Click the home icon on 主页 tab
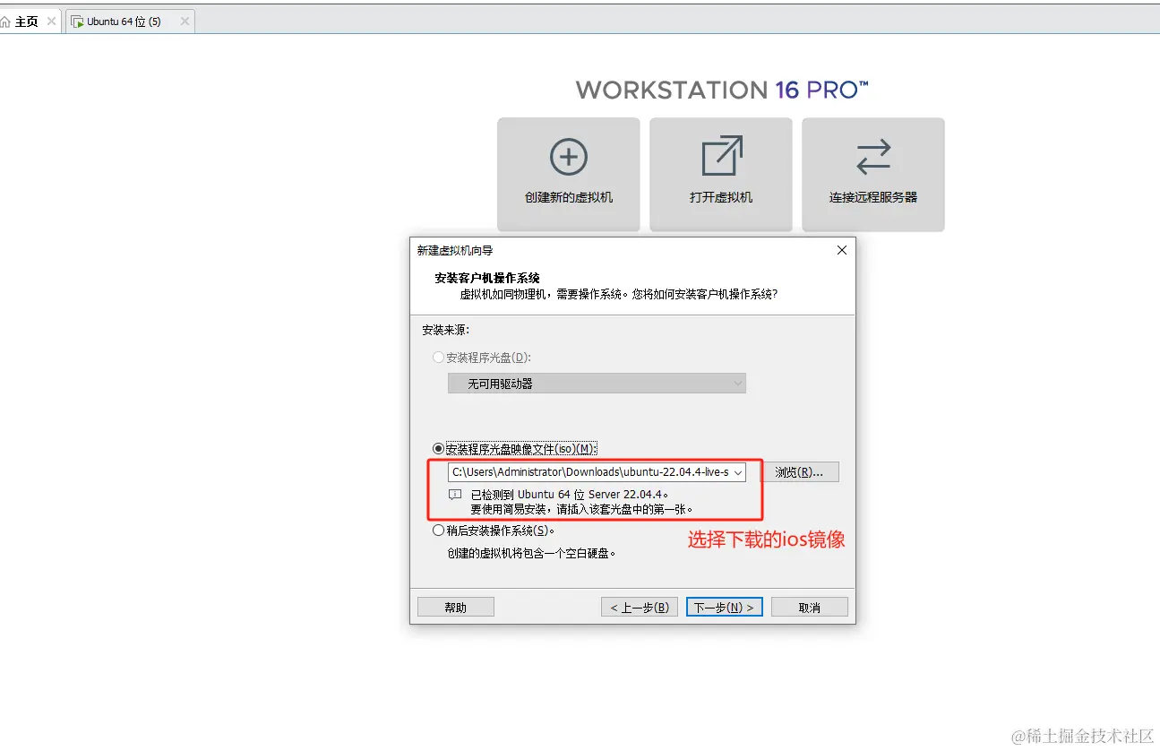This screenshot has width=1160, height=751. click(x=5, y=22)
